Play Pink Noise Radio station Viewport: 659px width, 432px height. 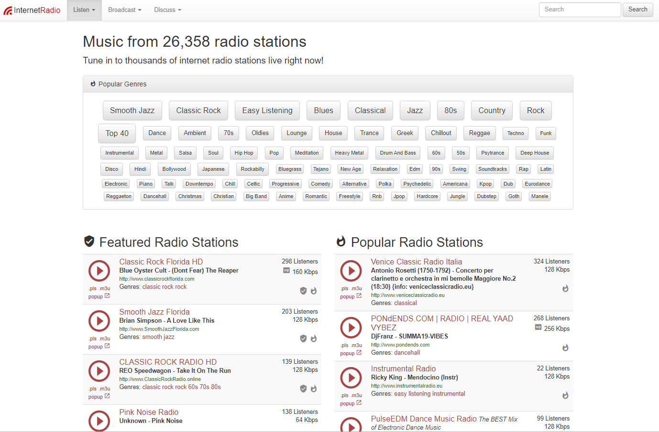[x=99, y=421]
